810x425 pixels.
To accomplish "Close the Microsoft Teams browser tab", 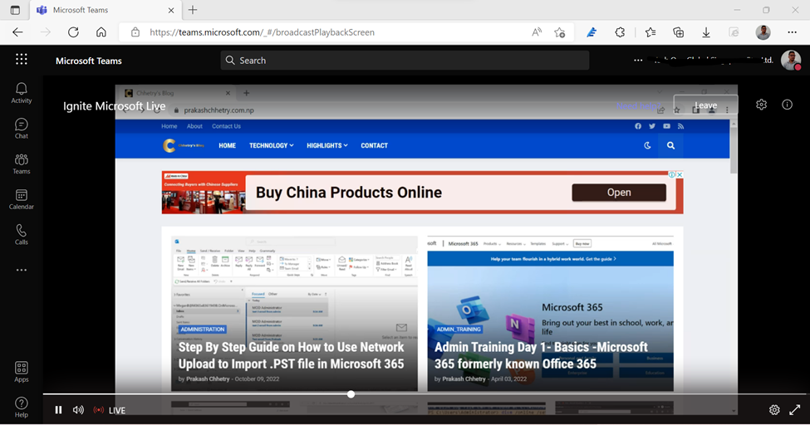I will pos(171,10).
